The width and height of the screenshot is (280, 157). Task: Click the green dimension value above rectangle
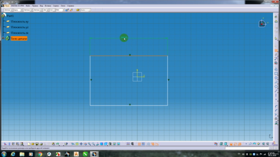(x=124, y=38)
